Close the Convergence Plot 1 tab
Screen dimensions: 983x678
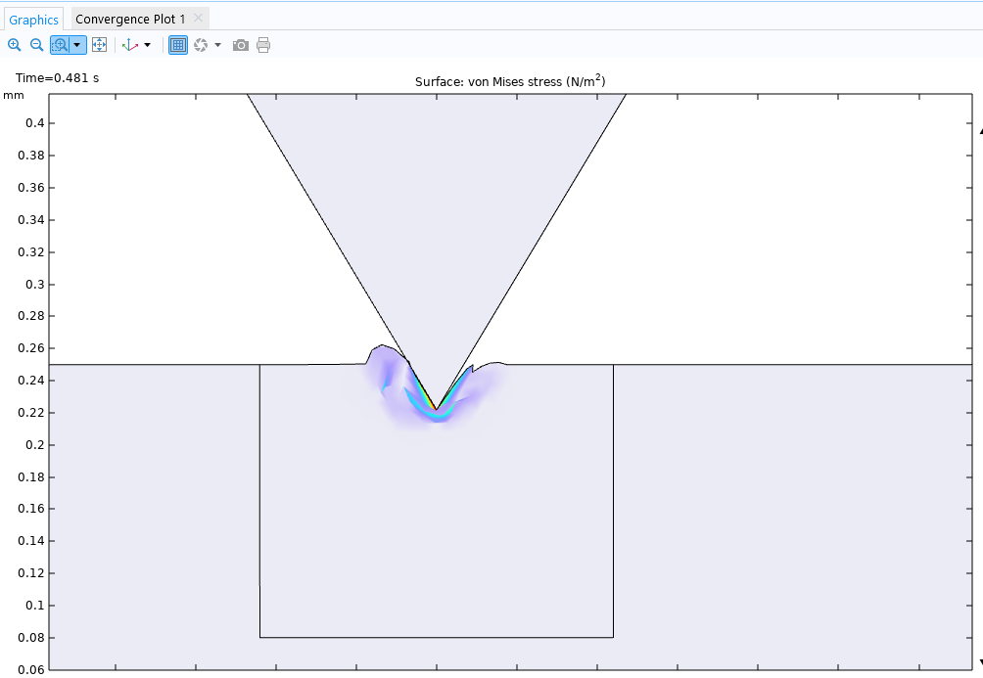pos(198,19)
